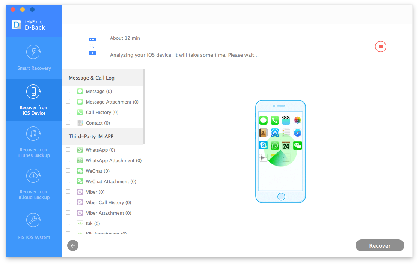Click the Viber Call History icon
This screenshot has height=265, width=419.
(x=80, y=202)
